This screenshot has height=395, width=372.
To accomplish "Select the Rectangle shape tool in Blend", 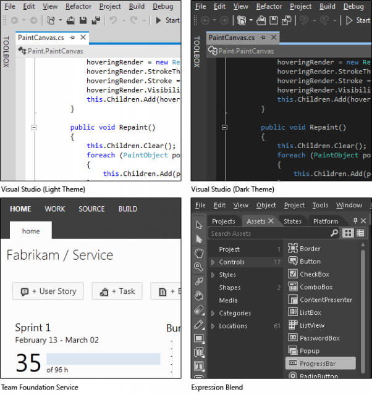I will tap(199, 338).
